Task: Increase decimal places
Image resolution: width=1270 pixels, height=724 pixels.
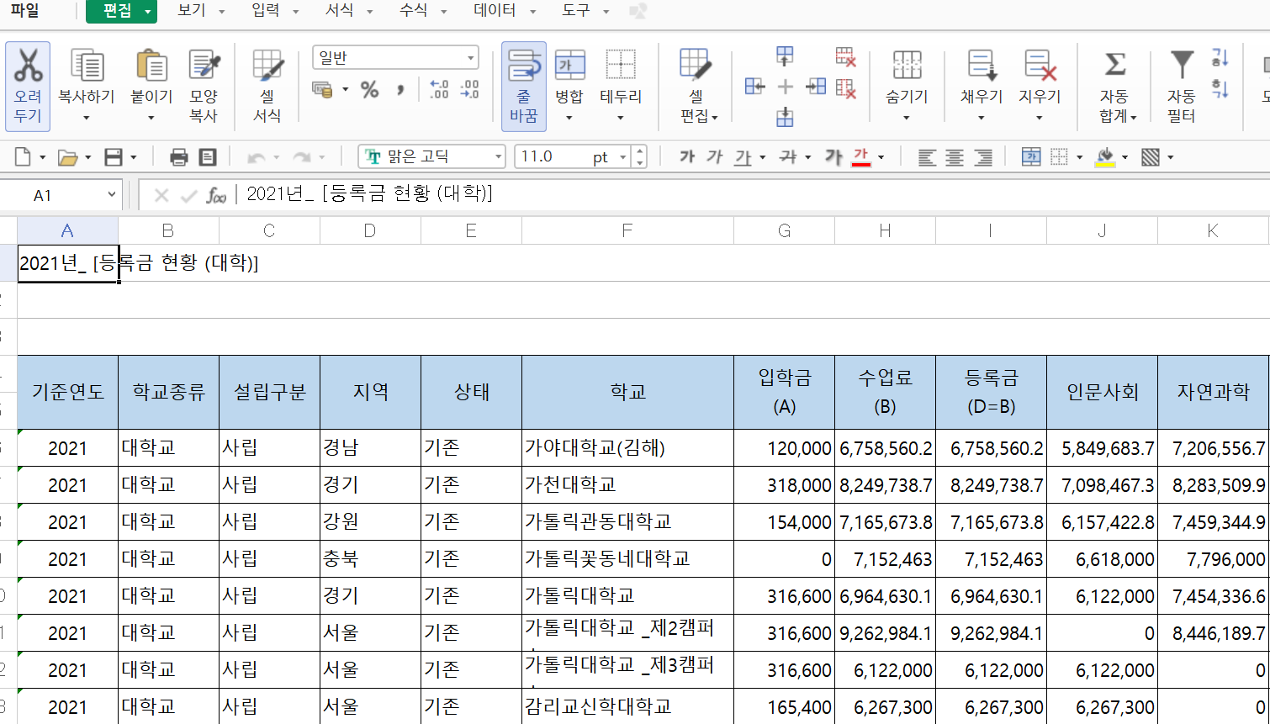Action: pyautogui.click(x=438, y=89)
